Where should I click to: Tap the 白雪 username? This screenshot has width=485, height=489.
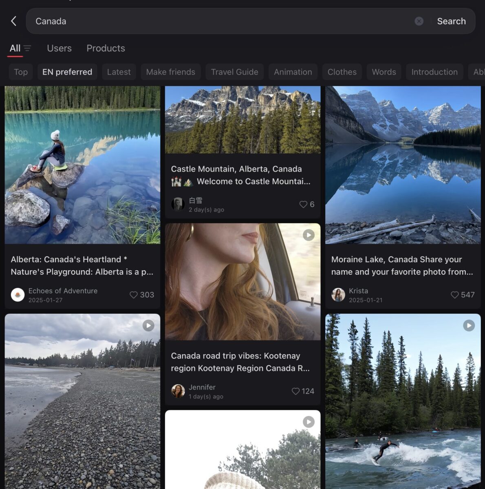click(196, 200)
